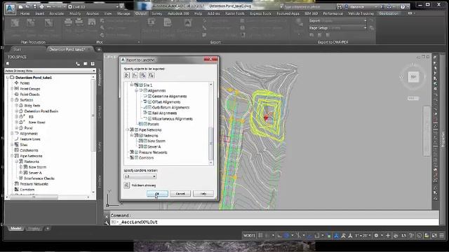Click Cancel in Export to LandXML dialog
This screenshot has width=449, height=252.
(180, 194)
